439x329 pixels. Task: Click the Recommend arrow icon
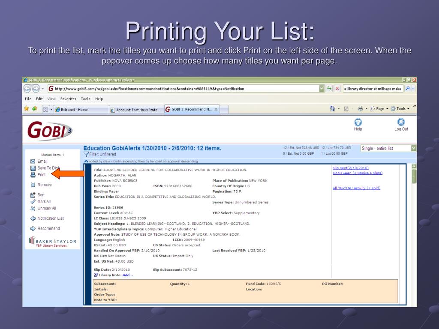[x=33, y=229]
